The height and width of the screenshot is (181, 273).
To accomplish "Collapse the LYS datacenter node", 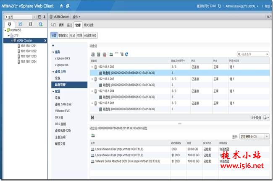I will 9,36.
